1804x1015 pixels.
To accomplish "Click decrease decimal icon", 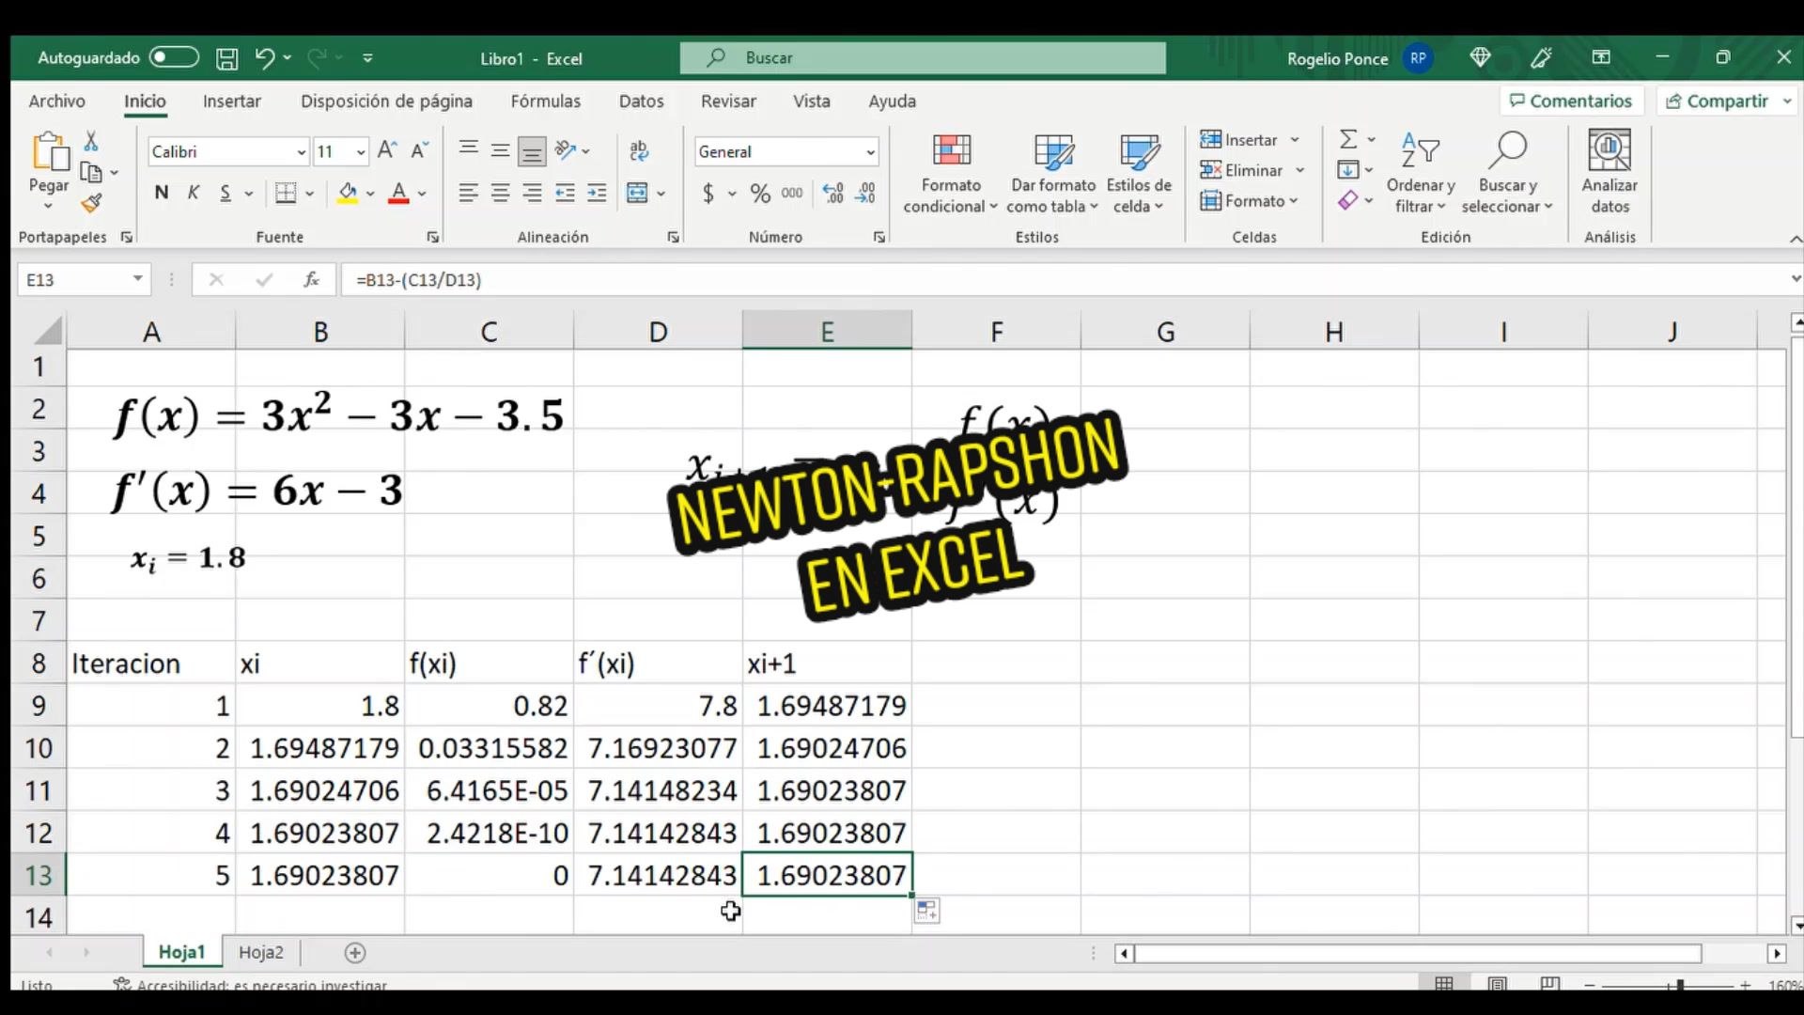I will tap(865, 194).
